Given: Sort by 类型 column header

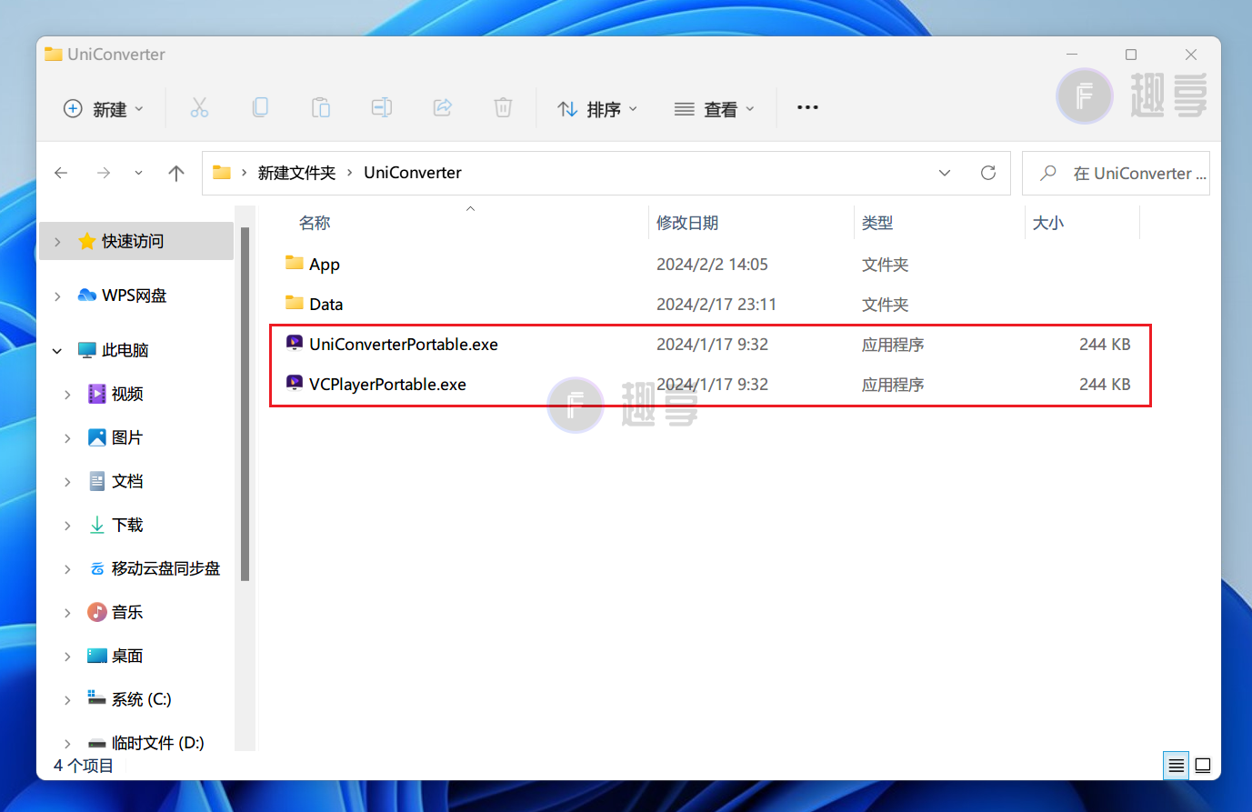Looking at the screenshot, I should point(877,223).
